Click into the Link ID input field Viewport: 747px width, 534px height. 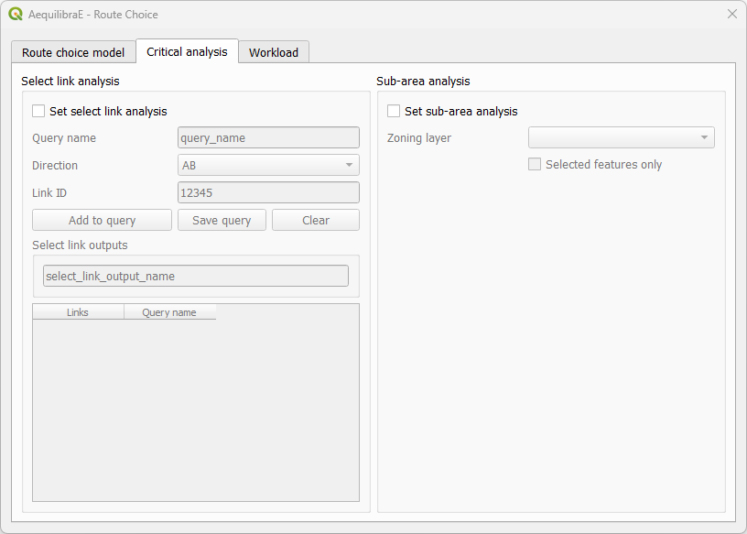click(x=268, y=193)
